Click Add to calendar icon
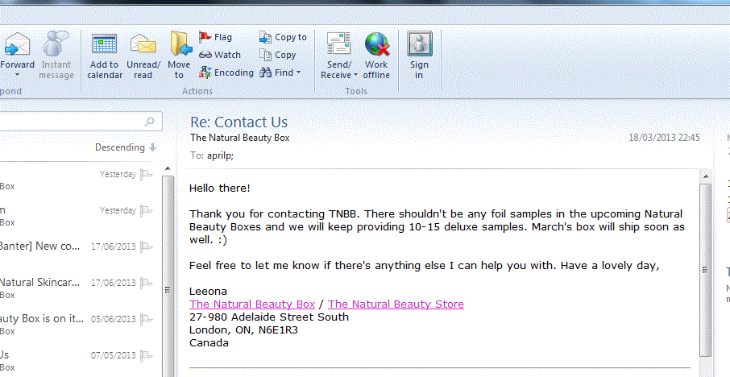 point(104,44)
